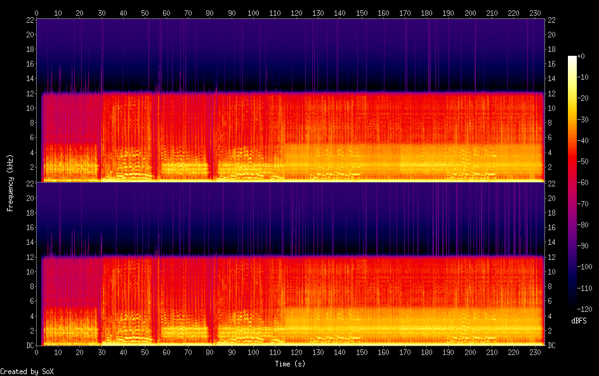Click the 110 tick on the bottom time axis
This screenshot has width=599, height=376.
pyautogui.click(x=275, y=352)
